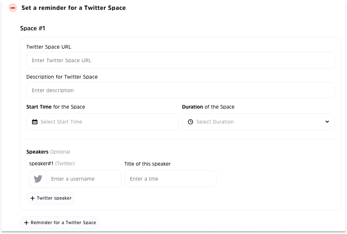This screenshot has width=347, height=234.
Task: Click the Description for Twitter Space label
Action: click(x=62, y=77)
